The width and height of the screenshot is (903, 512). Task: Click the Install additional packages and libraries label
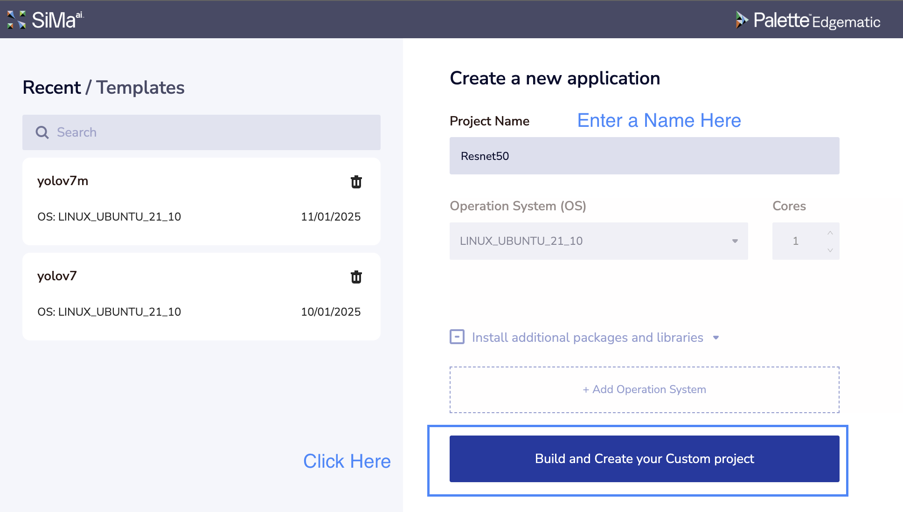pyautogui.click(x=587, y=338)
